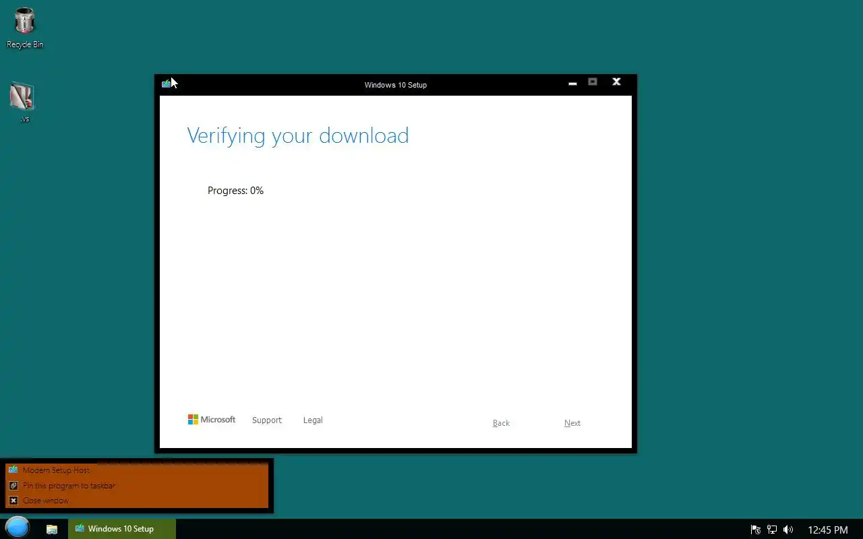
Task: Click the Microsoft logo
Action: tap(212, 419)
